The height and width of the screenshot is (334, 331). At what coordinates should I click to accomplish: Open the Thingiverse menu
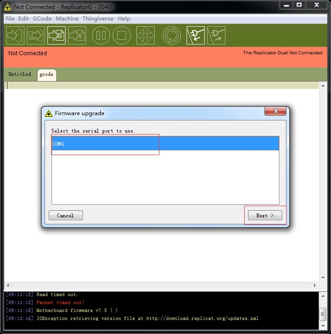[x=98, y=19]
